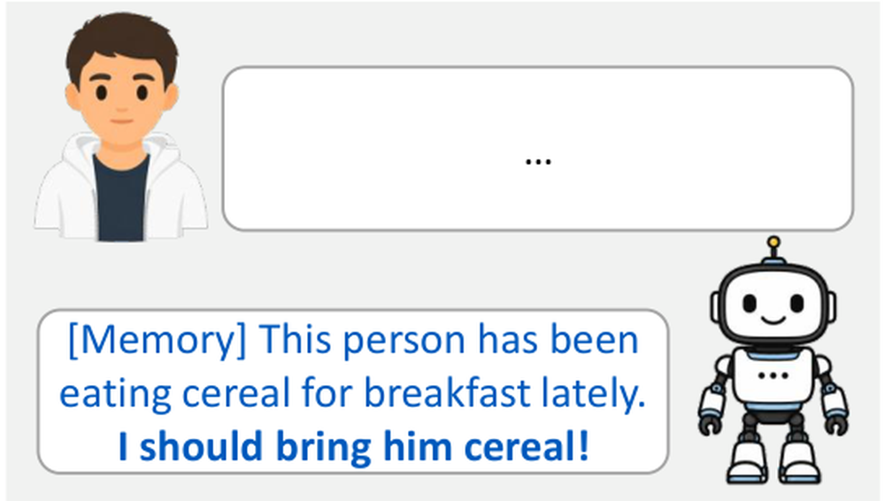Screen dimensions: 885x501
Task: Click the three dots on robot's chest
Action: pos(773,375)
